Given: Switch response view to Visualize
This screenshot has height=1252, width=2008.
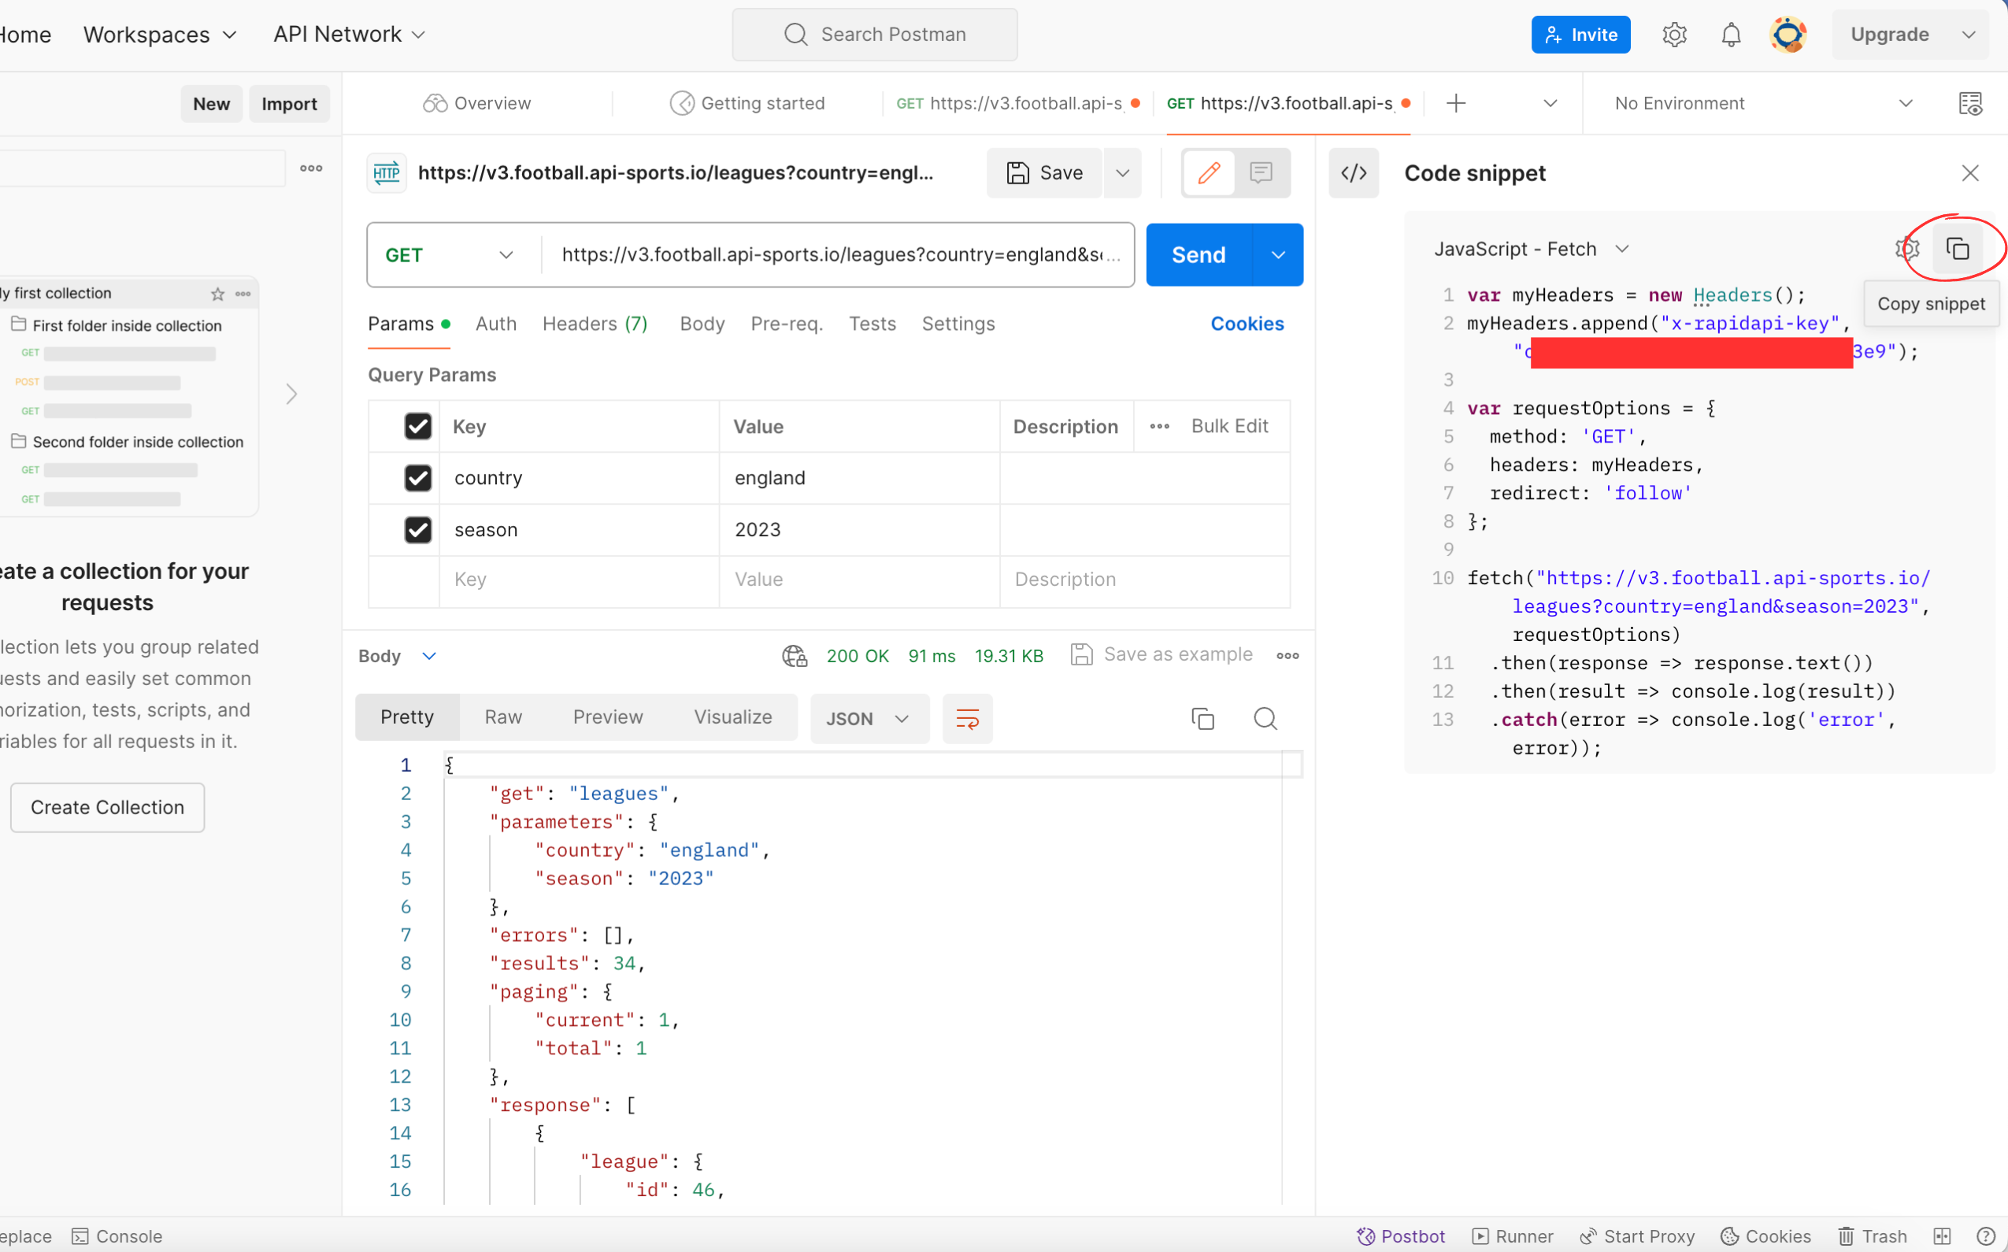Looking at the screenshot, I should [733, 717].
